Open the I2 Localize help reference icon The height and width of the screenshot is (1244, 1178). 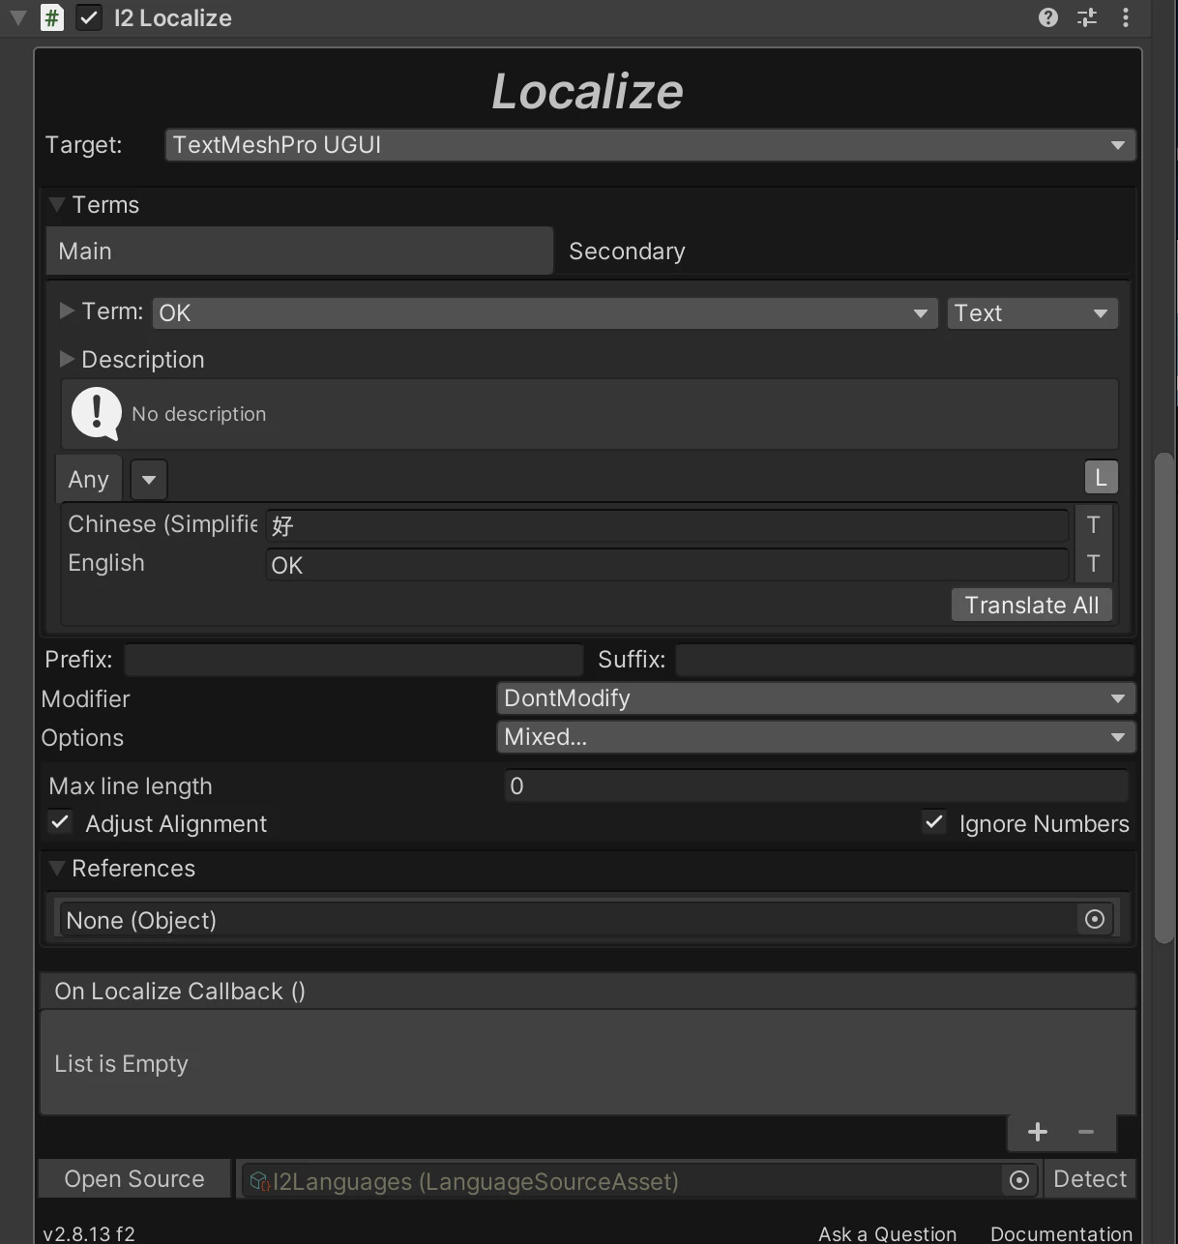pyautogui.click(x=1048, y=17)
